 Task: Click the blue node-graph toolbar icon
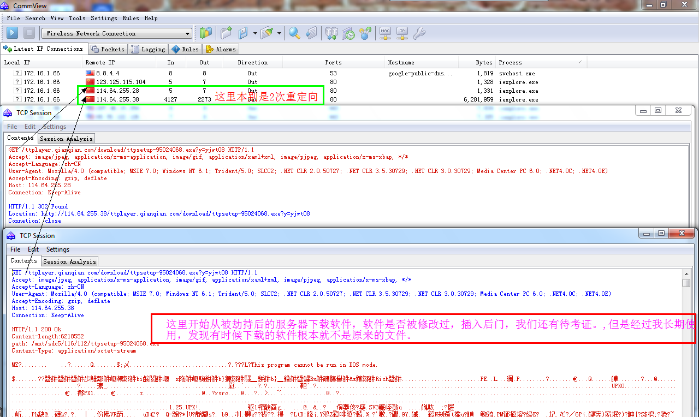365,33
